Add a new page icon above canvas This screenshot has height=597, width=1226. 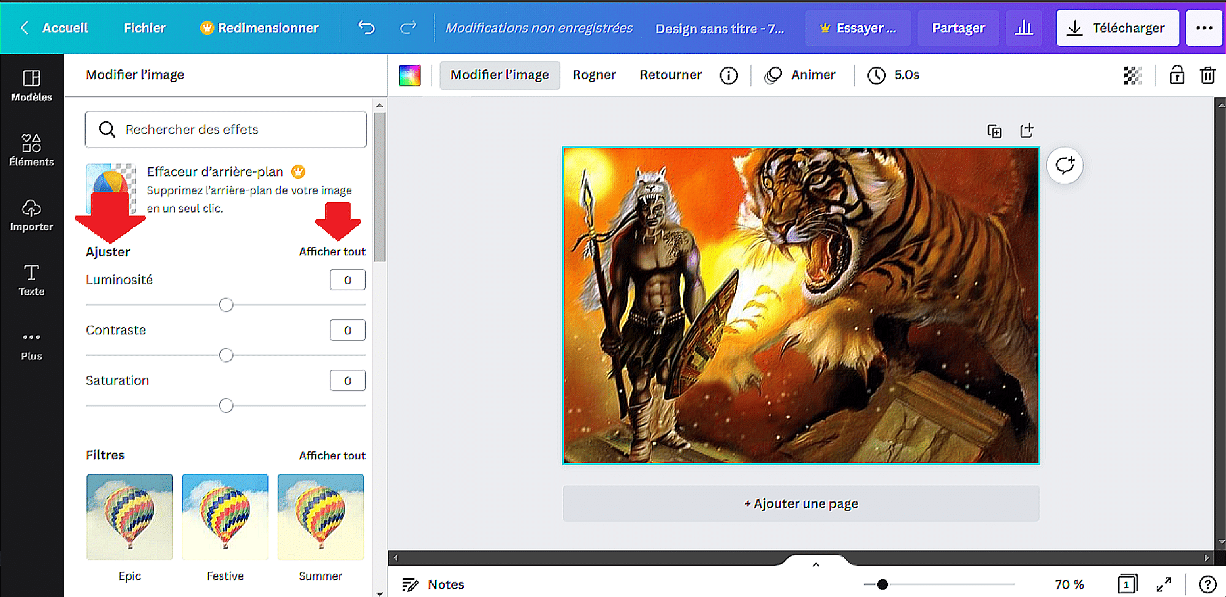coord(1027,130)
